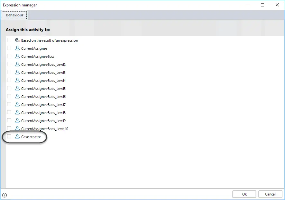The image size is (285, 200).
Task: Click the 'CurrentAssigneeBoss_Level9' label
Action: [43, 121]
